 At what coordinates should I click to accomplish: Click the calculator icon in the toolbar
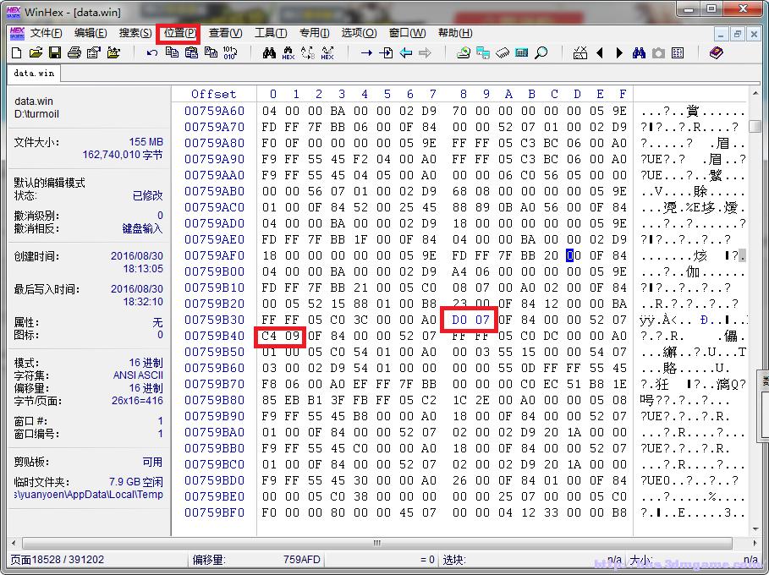[522, 52]
